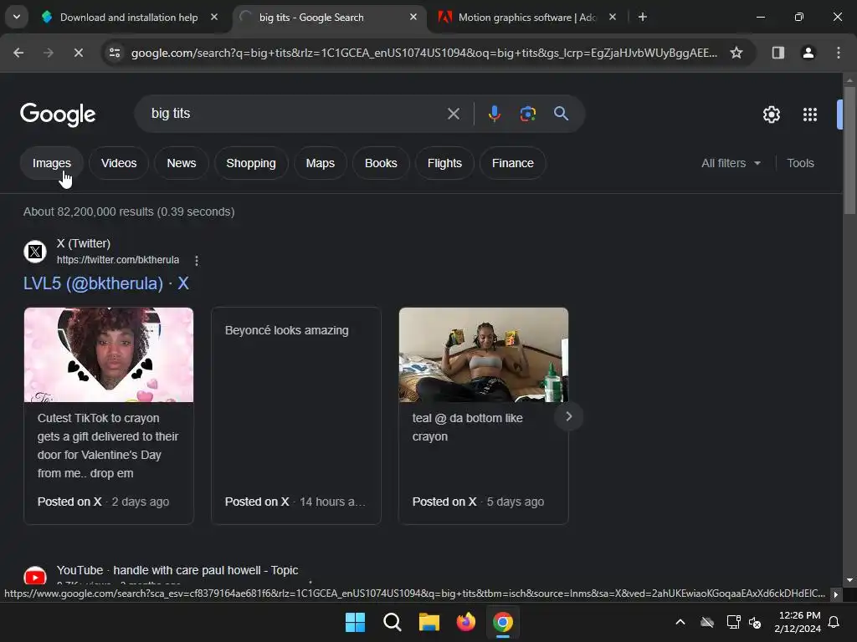Switch to the News filter
857x642 pixels.
[181, 163]
